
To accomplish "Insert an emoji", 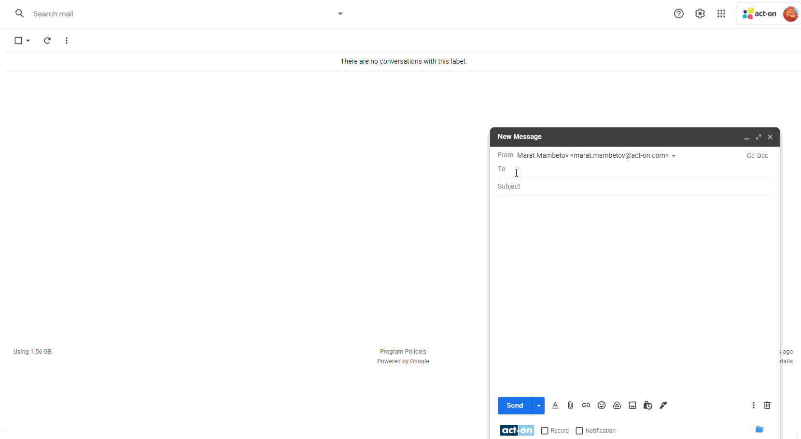I will tap(601, 405).
